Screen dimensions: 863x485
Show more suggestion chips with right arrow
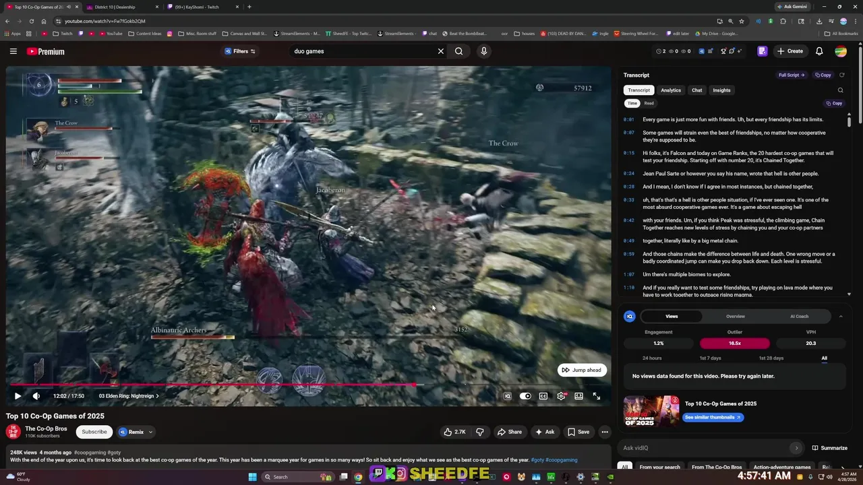pyautogui.click(x=841, y=467)
